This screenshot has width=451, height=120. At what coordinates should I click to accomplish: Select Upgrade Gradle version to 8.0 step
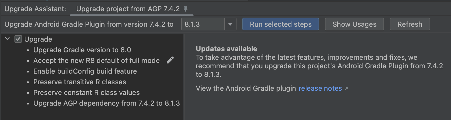pos(82,50)
